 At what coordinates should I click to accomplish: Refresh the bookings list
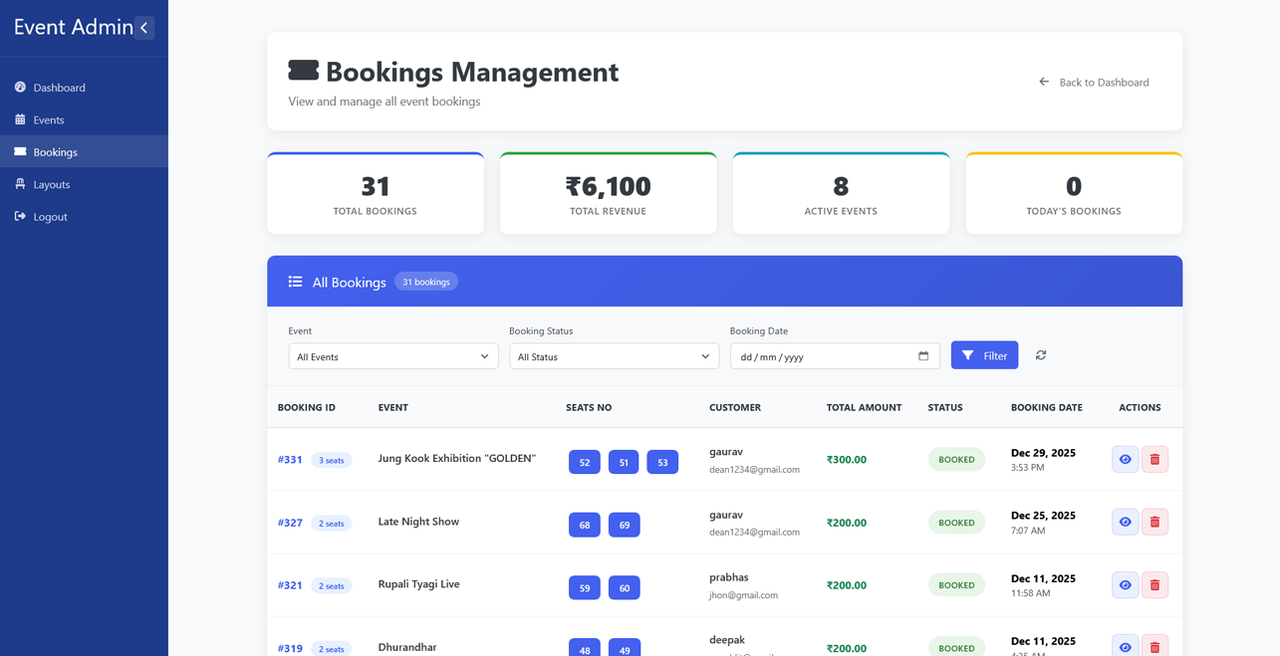[1040, 355]
